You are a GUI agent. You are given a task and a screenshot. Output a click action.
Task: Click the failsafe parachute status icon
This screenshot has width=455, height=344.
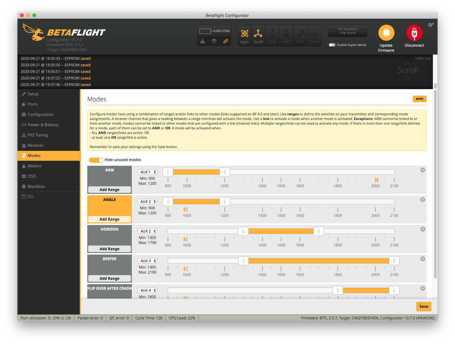pos(214,41)
